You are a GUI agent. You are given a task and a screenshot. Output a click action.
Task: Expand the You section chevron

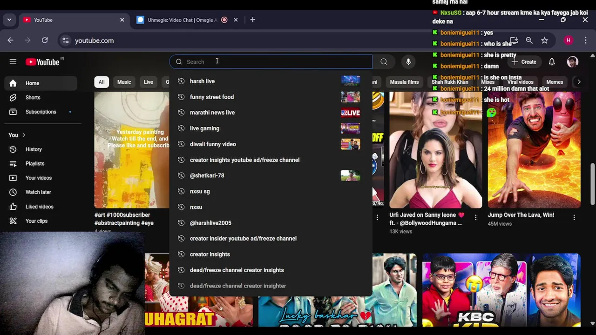[24, 135]
